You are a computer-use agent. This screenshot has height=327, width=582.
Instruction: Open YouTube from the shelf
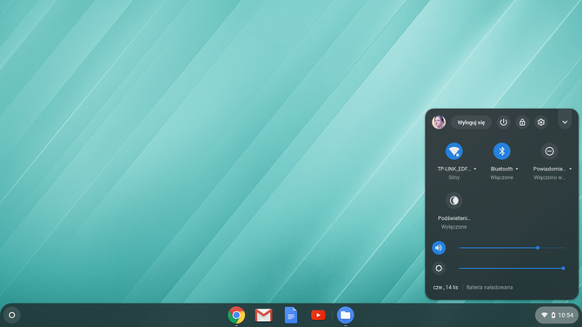(x=318, y=315)
